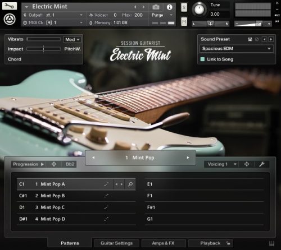Screen dimensions: 281x250
Task: Open the Spacious EDM preset dropdown
Action: click(x=236, y=49)
